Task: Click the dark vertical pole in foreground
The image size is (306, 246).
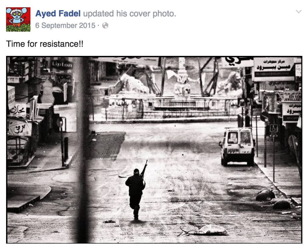Action: tap(83, 150)
